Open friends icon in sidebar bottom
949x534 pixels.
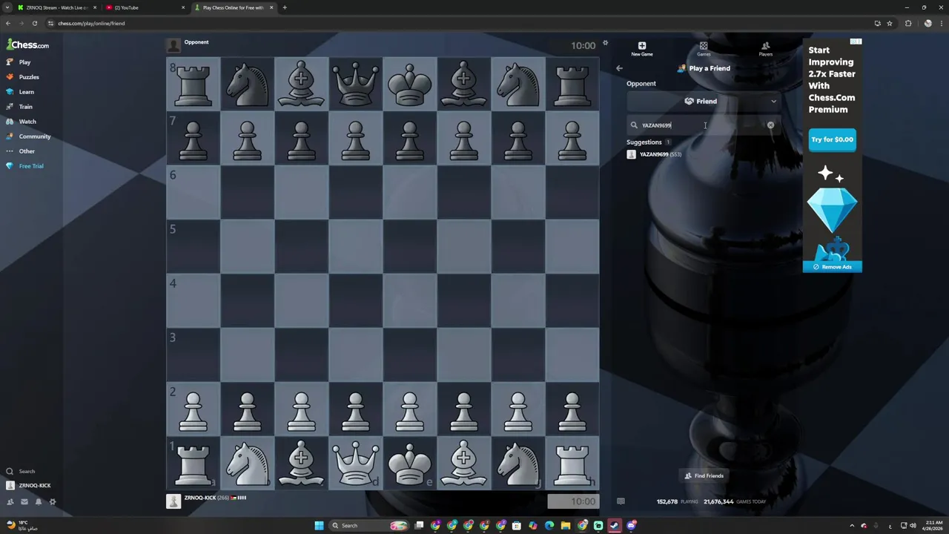(10, 502)
